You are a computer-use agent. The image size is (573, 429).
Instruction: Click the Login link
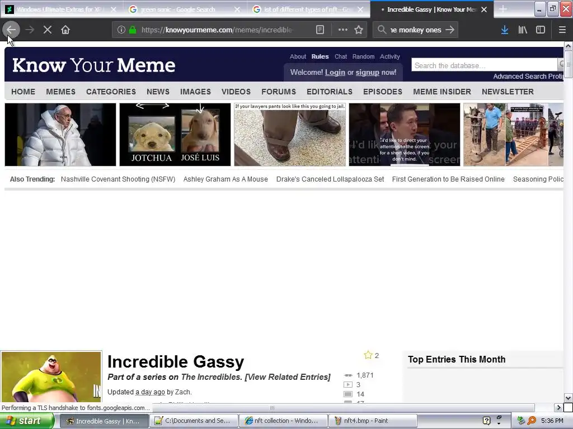tap(335, 72)
